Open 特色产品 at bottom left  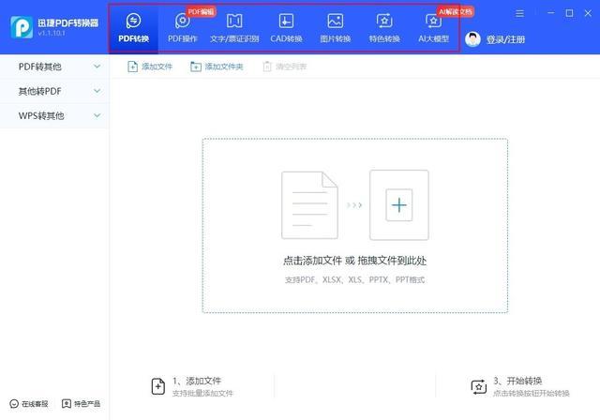[x=82, y=404]
